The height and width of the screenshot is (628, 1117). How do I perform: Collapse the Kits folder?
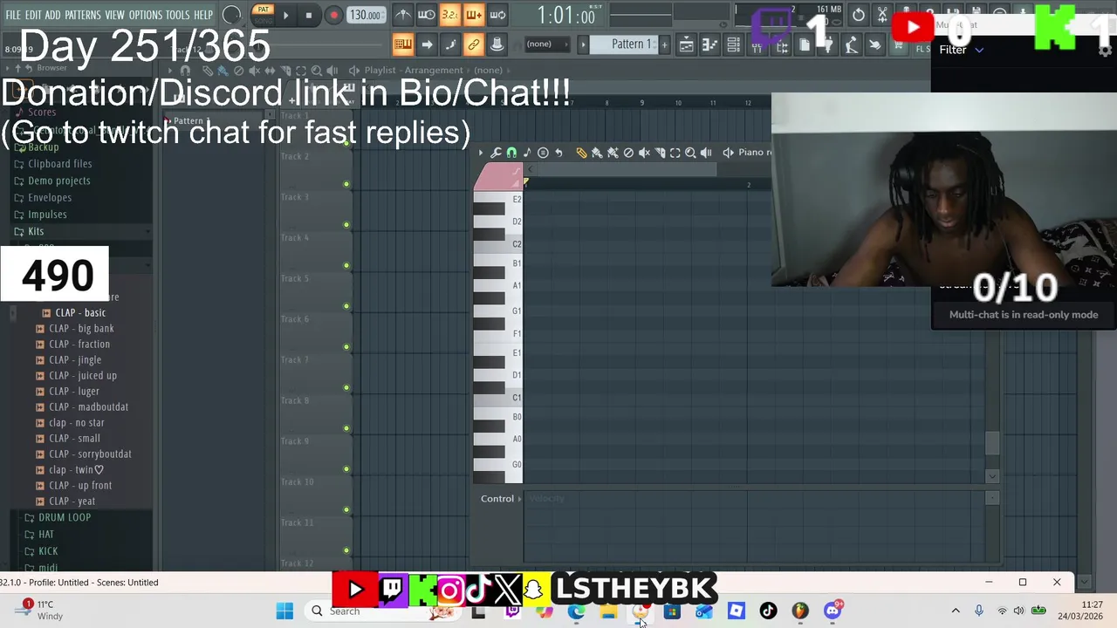pyautogui.click(x=36, y=232)
